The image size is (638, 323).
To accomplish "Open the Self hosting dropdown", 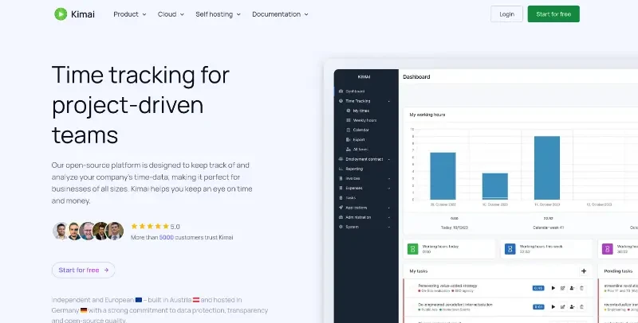I will (218, 14).
